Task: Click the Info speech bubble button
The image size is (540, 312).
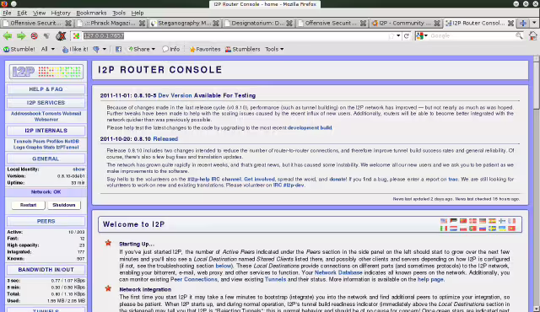Action: click(170, 49)
